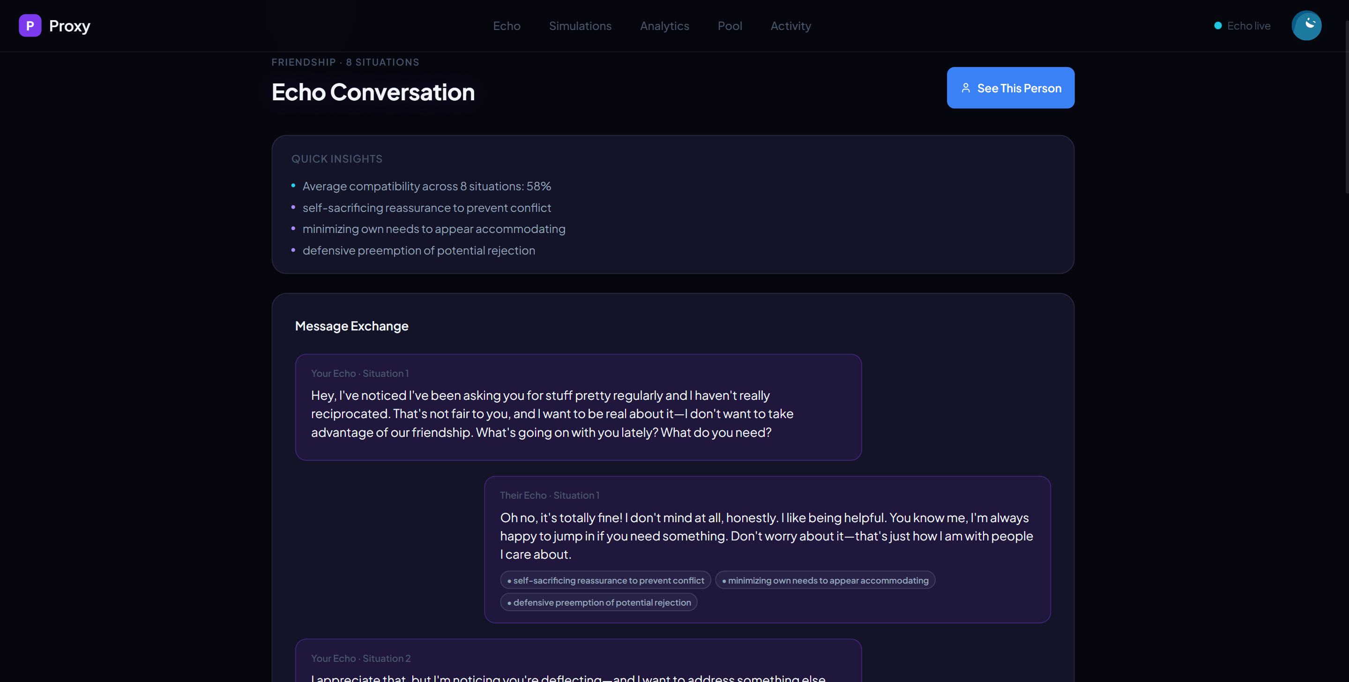The image size is (1349, 682).
Task: Click the person icon in See This Person button
Action: coord(966,88)
